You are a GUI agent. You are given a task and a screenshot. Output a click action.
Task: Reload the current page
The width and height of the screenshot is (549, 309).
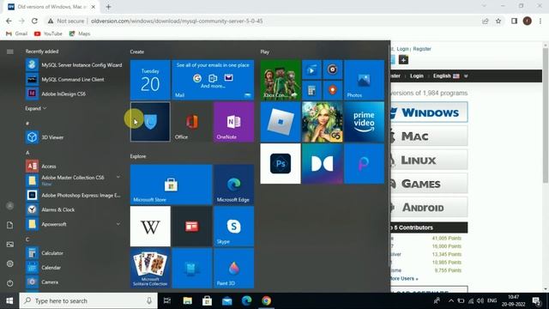tap(34, 21)
